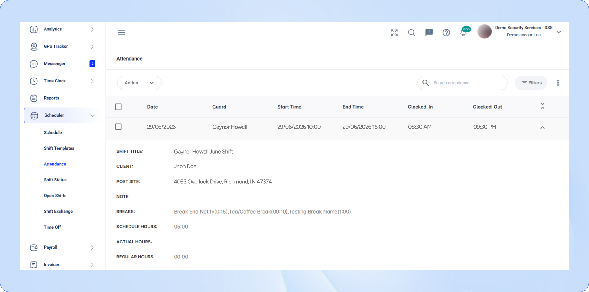Open the feedback message icon
The width and height of the screenshot is (589, 292).
click(429, 32)
